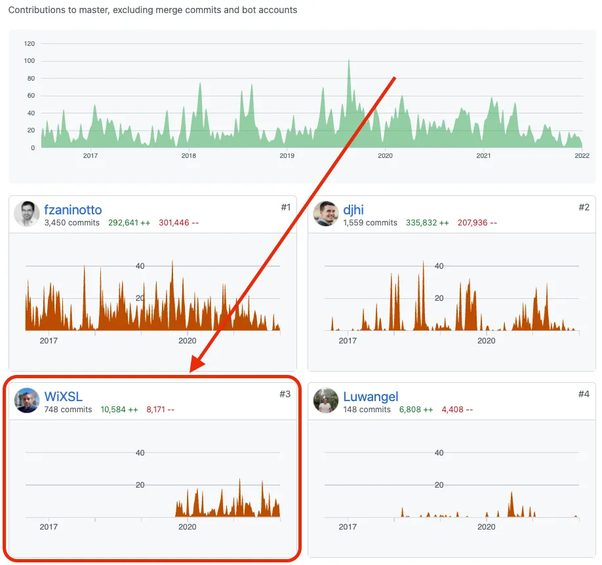
Task: Click WiXSL's profile avatar
Action: click(x=27, y=400)
